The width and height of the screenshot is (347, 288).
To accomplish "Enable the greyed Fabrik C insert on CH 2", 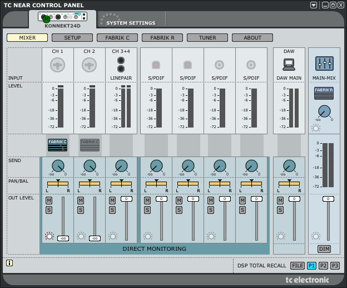I will [x=90, y=145].
